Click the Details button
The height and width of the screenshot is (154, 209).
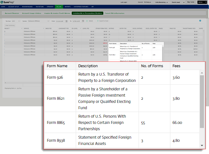pyautogui.click(x=90, y=21)
